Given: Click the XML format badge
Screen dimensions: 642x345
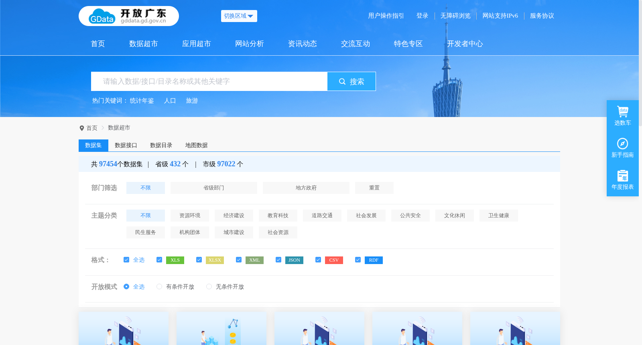Looking at the screenshot, I should tap(254, 260).
